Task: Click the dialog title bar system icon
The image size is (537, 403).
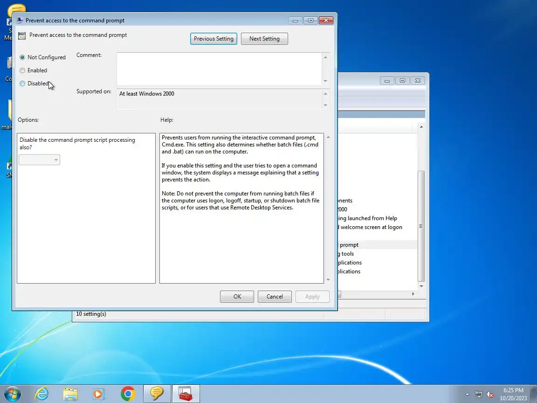Action: (20, 20)
